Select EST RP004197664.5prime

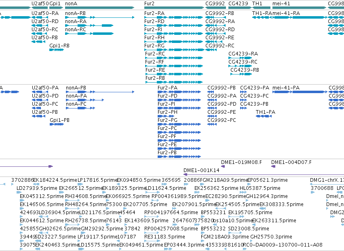tap(152, 217)
